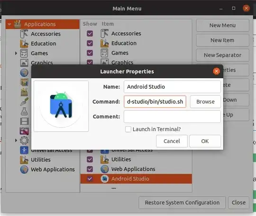256x216 pixels.
Task: Expand the tree node above Universal Access
Action: pyautogui.click(x=16, y=140)
